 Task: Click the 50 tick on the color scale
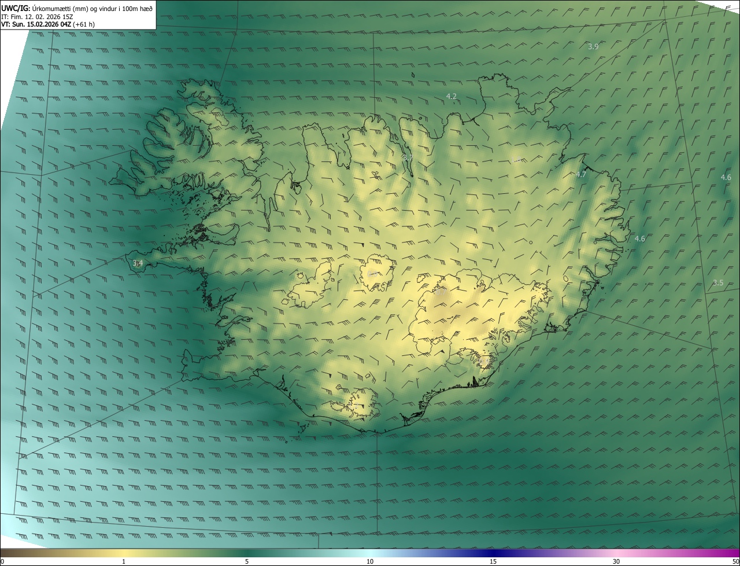click(x=735, y=562)
